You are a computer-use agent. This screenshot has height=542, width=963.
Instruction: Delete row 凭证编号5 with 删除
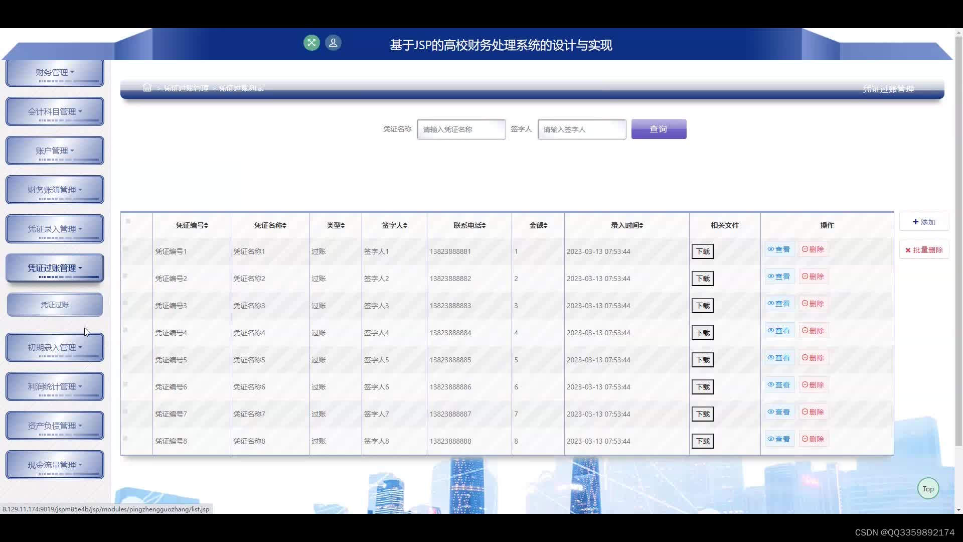813,358
